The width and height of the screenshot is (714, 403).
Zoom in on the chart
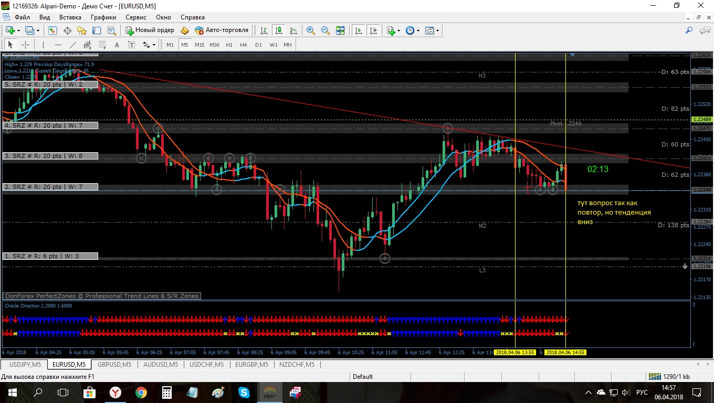pyautogui.click(x=311, y=30)
